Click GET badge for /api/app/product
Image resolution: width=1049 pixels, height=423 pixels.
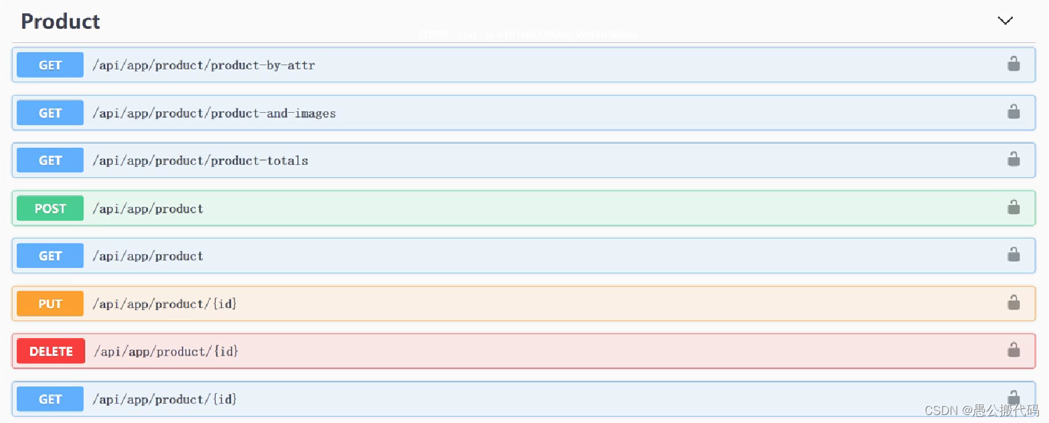click(50, 256)
